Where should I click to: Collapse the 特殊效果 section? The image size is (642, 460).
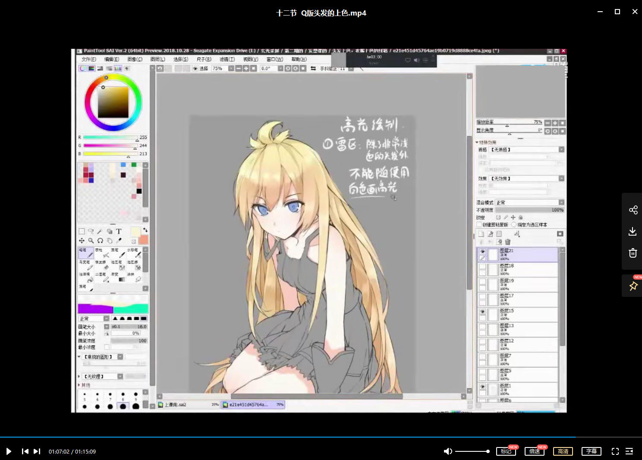(x=478, y=142)
